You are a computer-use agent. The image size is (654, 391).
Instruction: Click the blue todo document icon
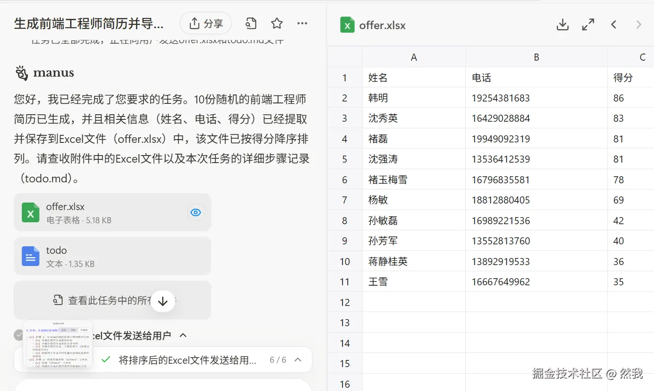pos(31,257)
